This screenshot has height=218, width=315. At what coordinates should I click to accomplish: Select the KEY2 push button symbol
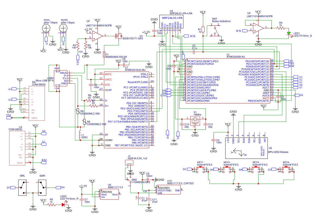coord(227,169)
